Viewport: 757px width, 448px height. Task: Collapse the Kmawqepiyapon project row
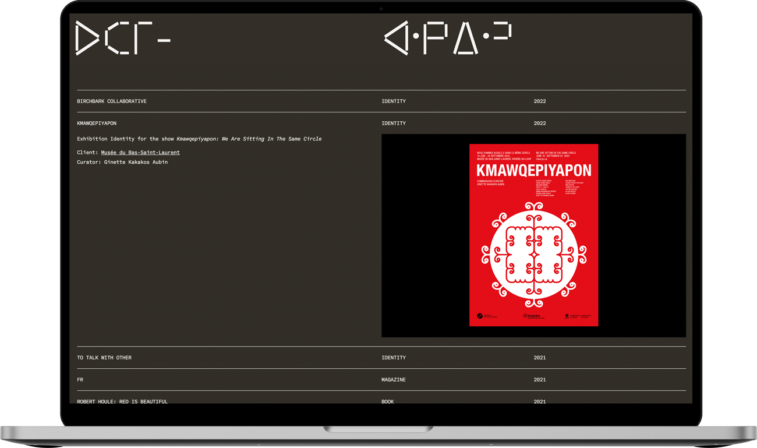pos(381,124)
